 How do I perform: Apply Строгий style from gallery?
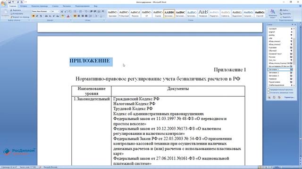point(260,14)
